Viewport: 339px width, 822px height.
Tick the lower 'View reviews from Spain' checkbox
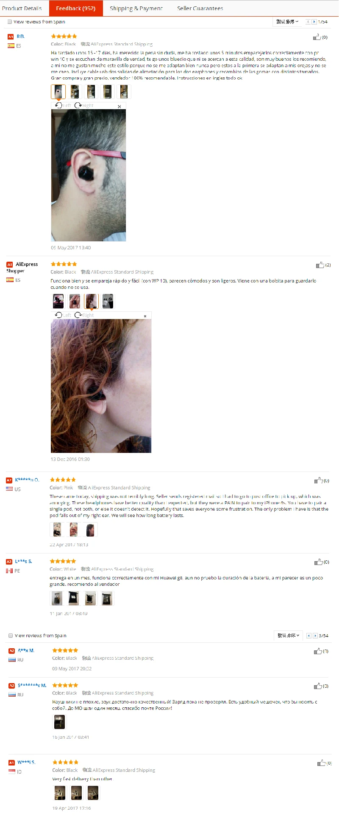(x=11, y=636)
